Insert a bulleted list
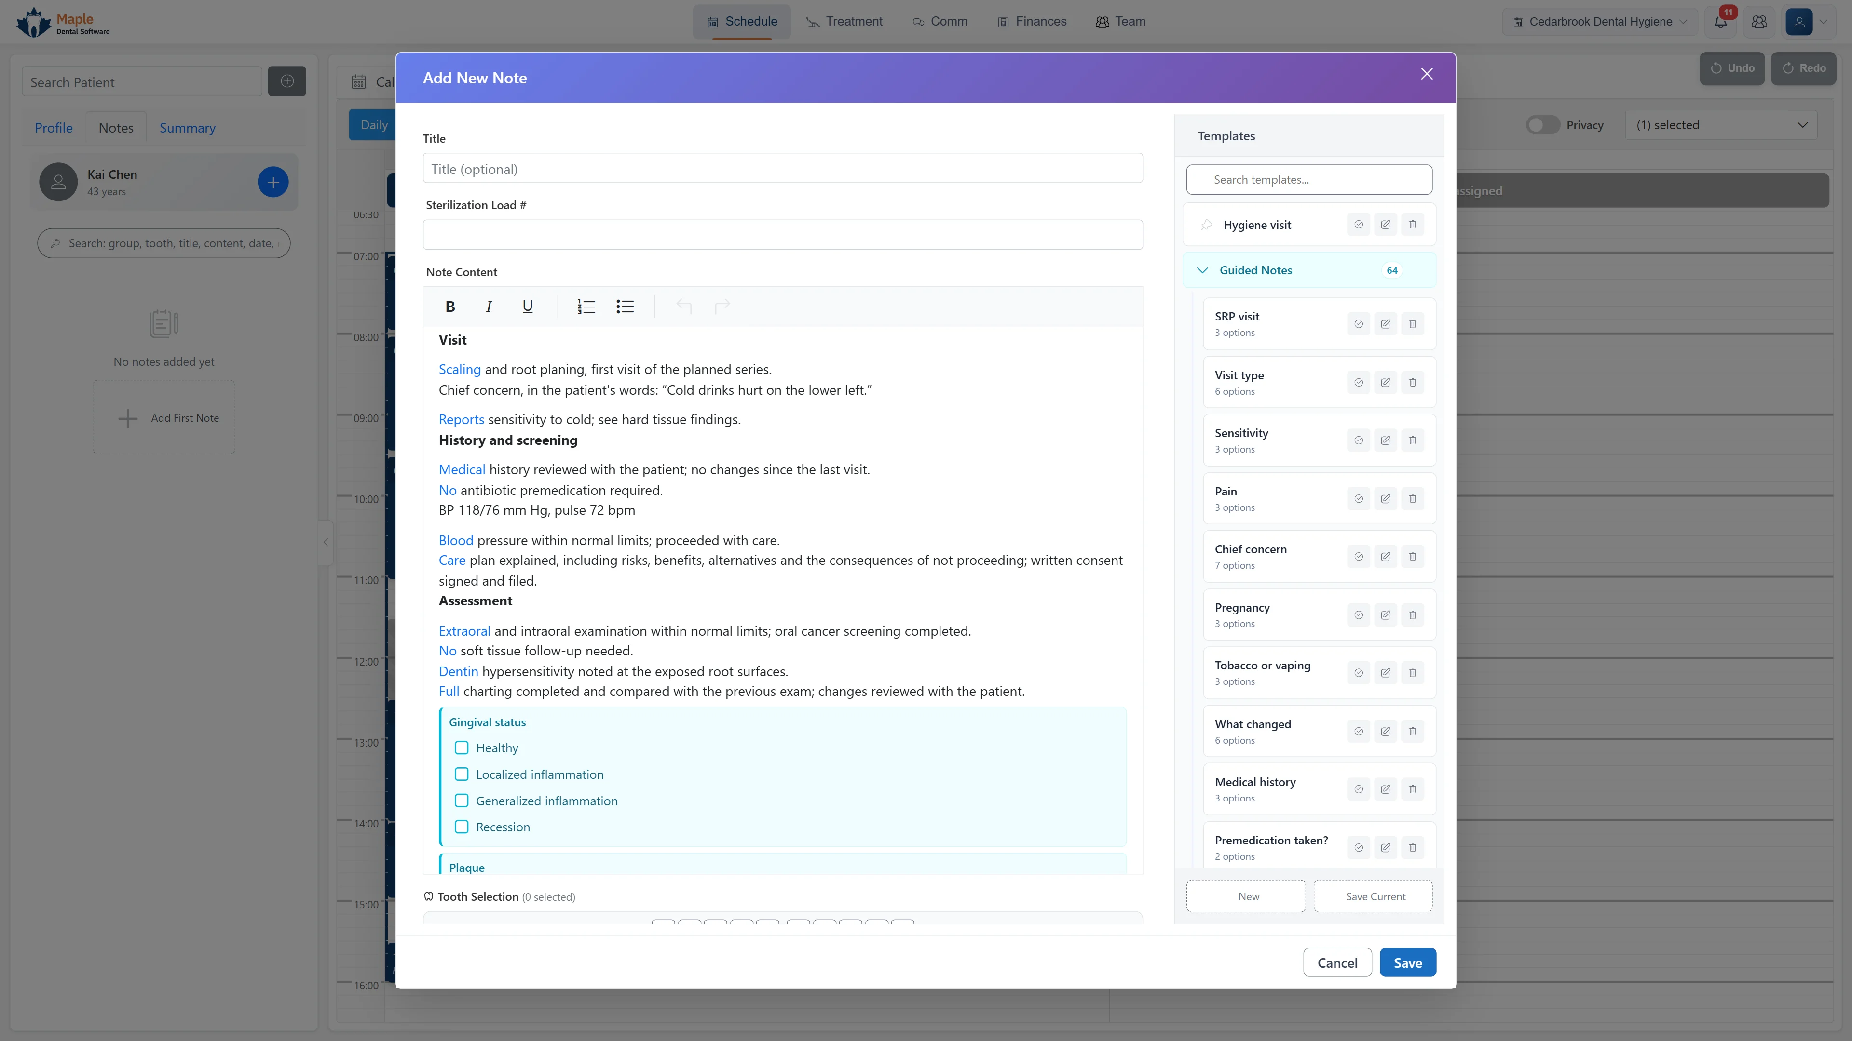Viewport: 1852px width, 1041px height. pyautogui.click(x=625, y=307)
